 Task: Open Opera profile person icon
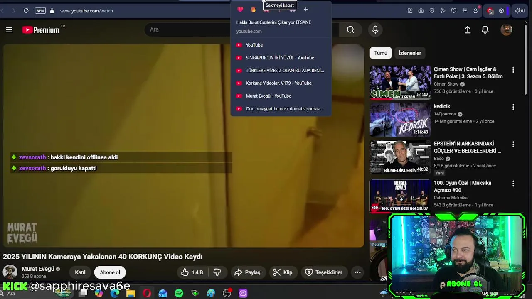[x=475, y=11]
